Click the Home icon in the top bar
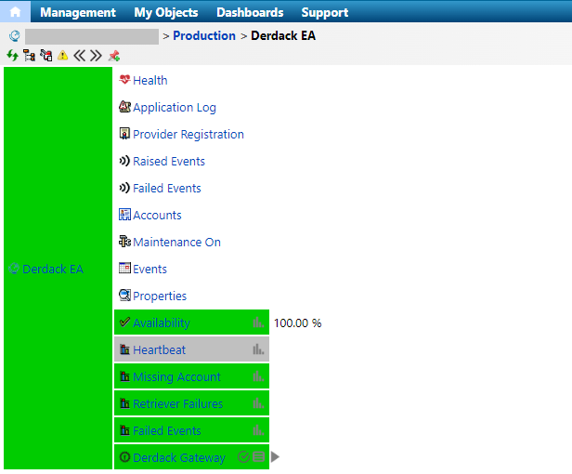Image resolution: width=572 pixels, height=474 pixels. pos(15,12)
